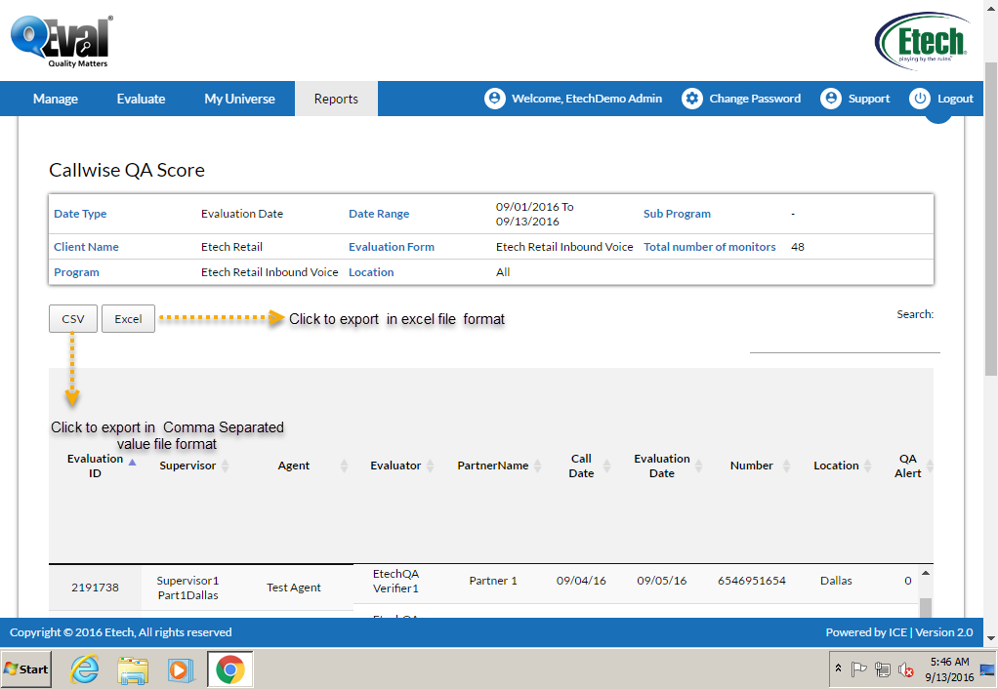Open the Evaluate menu

click(x=141, y=99)
